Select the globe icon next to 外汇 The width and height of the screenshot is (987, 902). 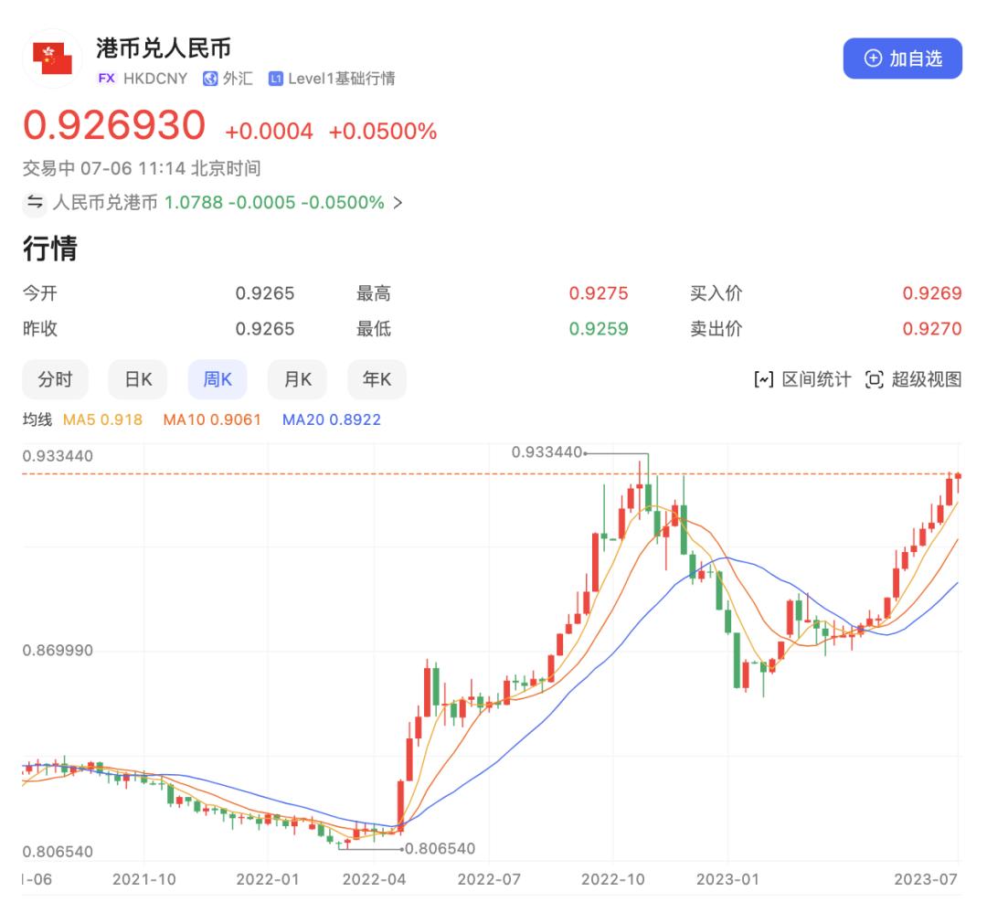pyautogui.click(x=208, y=80)
